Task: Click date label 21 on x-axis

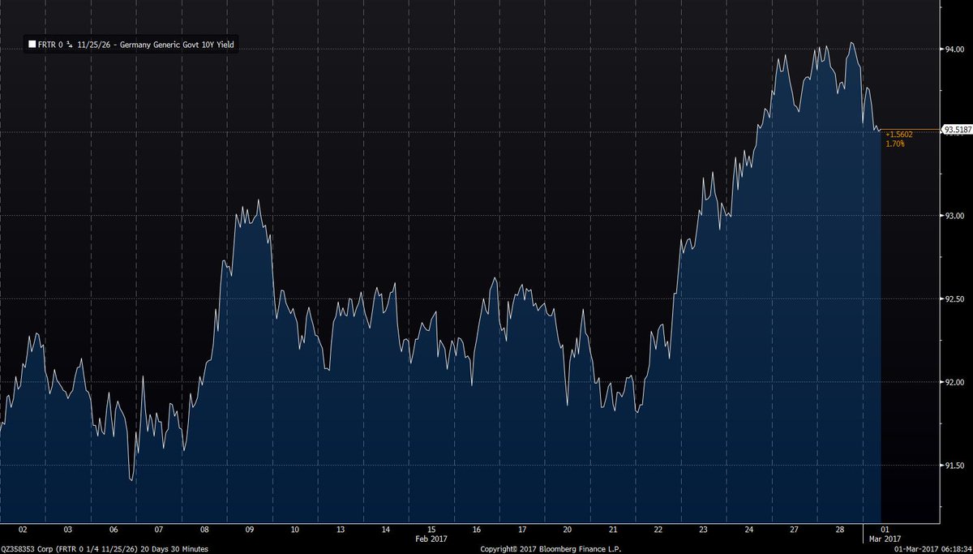Action: (613, 529)
